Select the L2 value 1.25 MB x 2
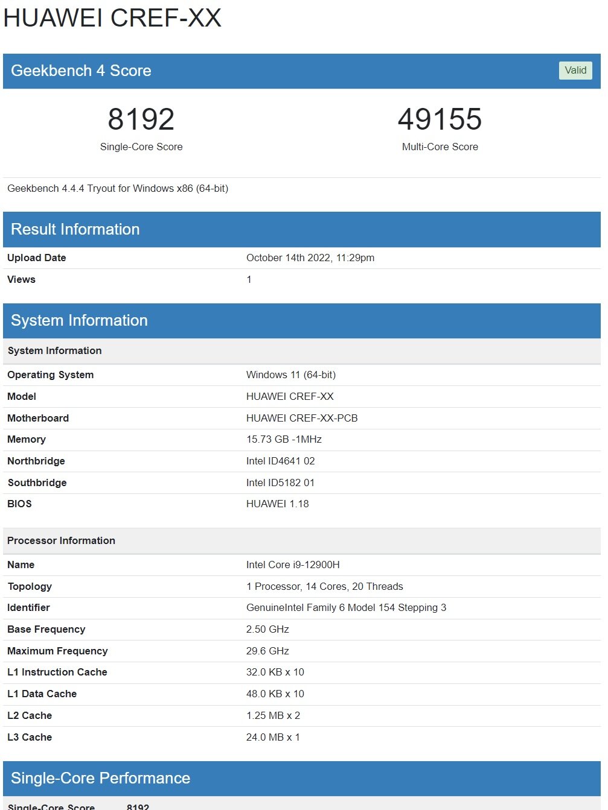The height and width of the screenshot is (810, 608). click(x=273, y=715)
